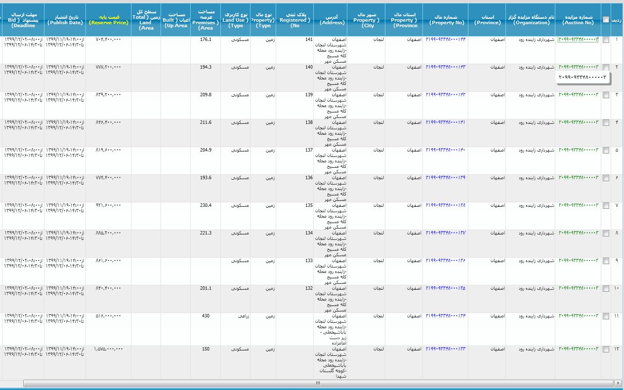This screenshot has width=624, height=390.
Task: Click the Property No column header
Action: pos(445,20)
